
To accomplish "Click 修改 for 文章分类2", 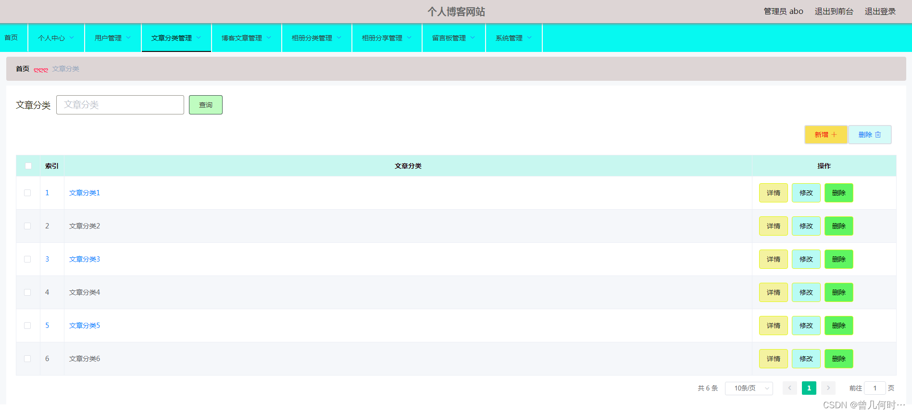I will [806, 226].
